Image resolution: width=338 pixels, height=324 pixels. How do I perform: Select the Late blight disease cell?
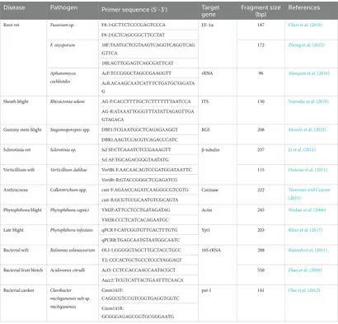coord(13,230)
